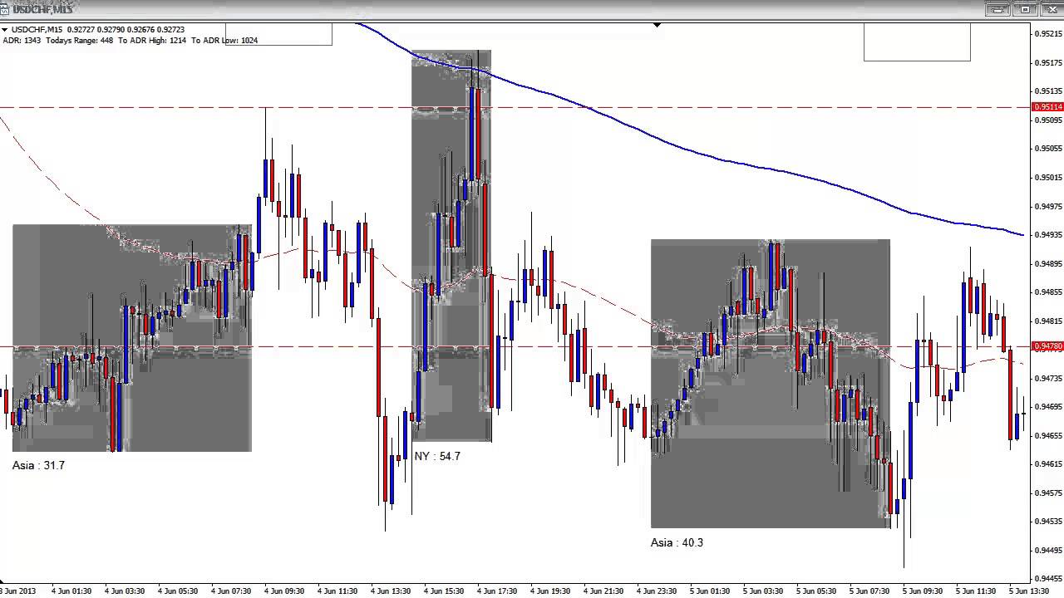Click the "4 Jun 13:30" time axis label
The image size is (1064, 598).
click(391, 591)
